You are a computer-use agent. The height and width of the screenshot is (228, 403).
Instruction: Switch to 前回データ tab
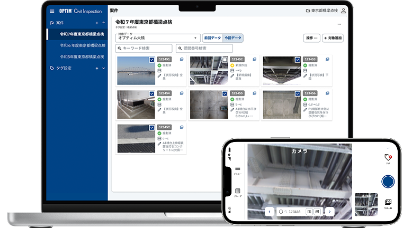pyautogui.click(x=212, y=38)
